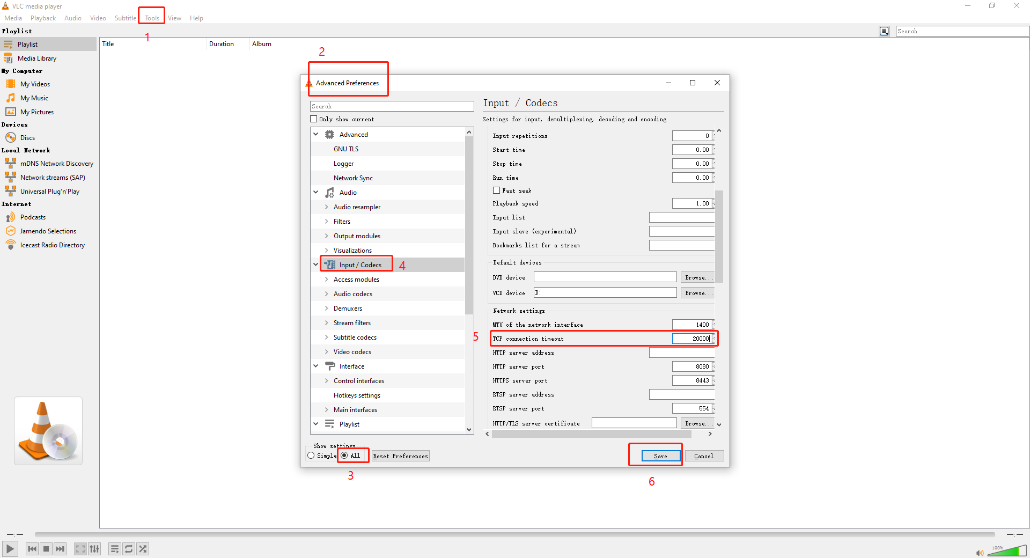Collapse the Input / Codecs category
This screenshot has width=1030, height=558.
316,265
